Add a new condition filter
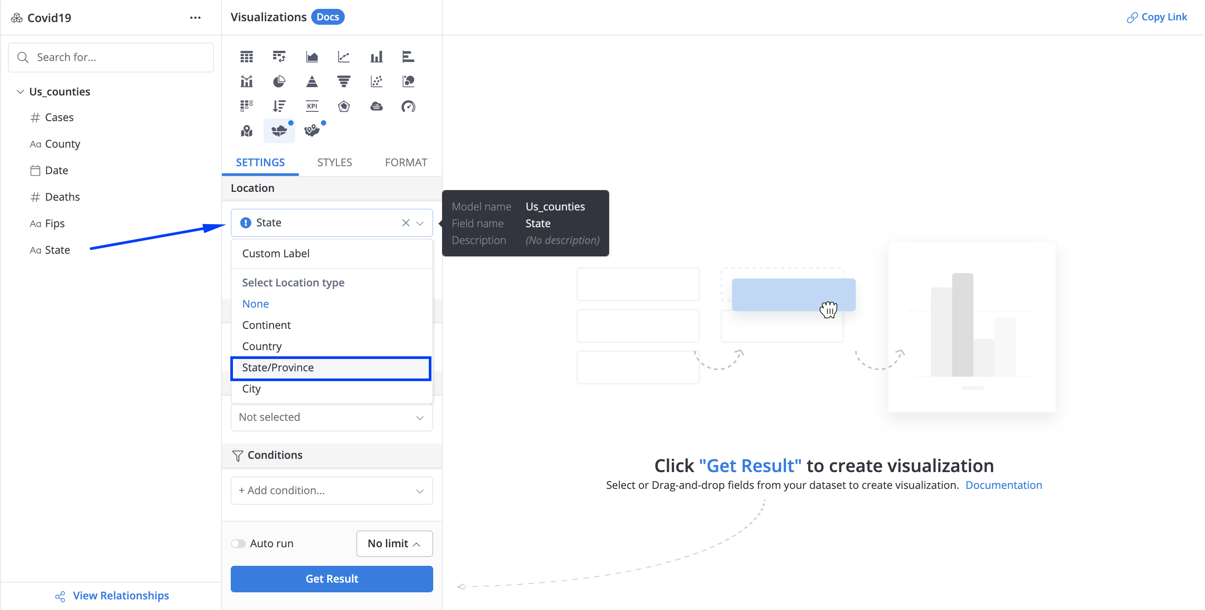The height and width of the screenshot is (610, 1205). click(x=332, y=490)
